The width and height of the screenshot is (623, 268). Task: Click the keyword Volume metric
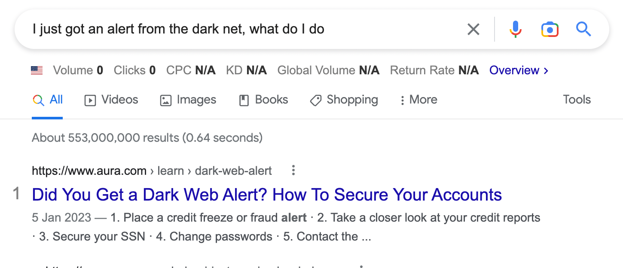click(x=78, y=70)
